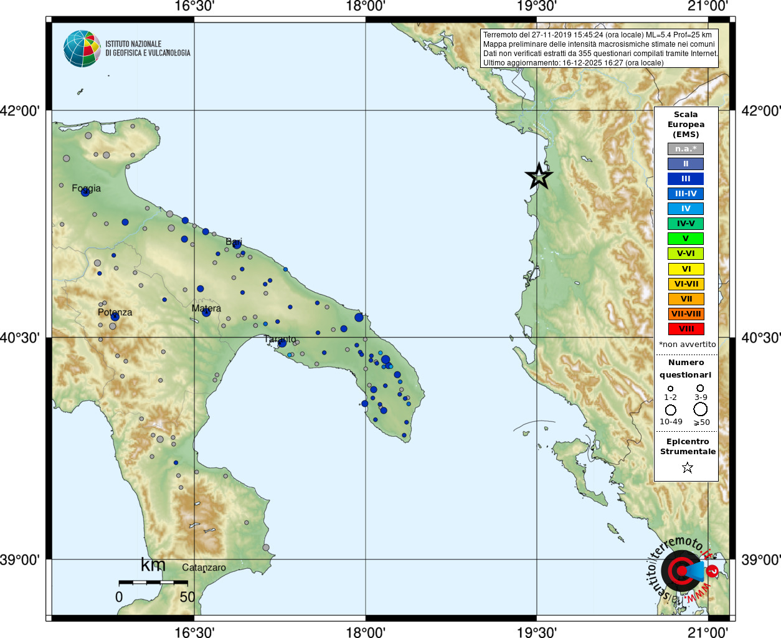Select the intensity VI-VII legend swatch
Image resolution: width=781 pixels, height=638 pixels.
686,284
